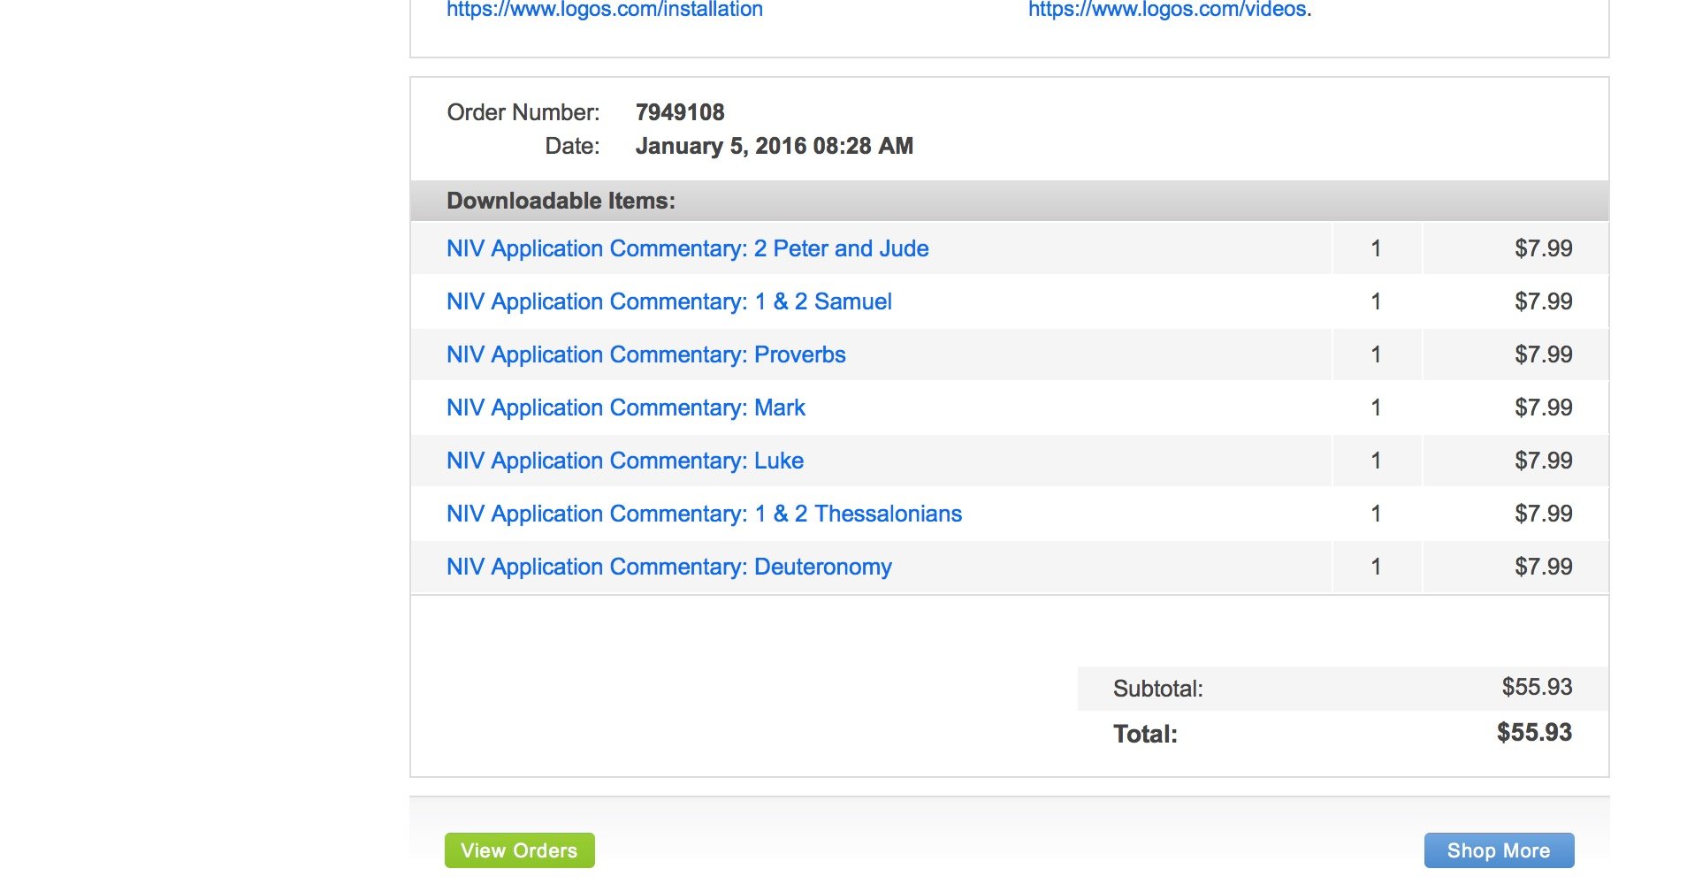The height and width of the screenshot is (884, 1687).
Task: Click the bold Total amount $55.93
Action: click(x=1534, y=732)
